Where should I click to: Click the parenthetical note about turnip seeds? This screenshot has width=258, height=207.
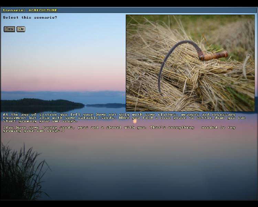(x=119, y=129)
